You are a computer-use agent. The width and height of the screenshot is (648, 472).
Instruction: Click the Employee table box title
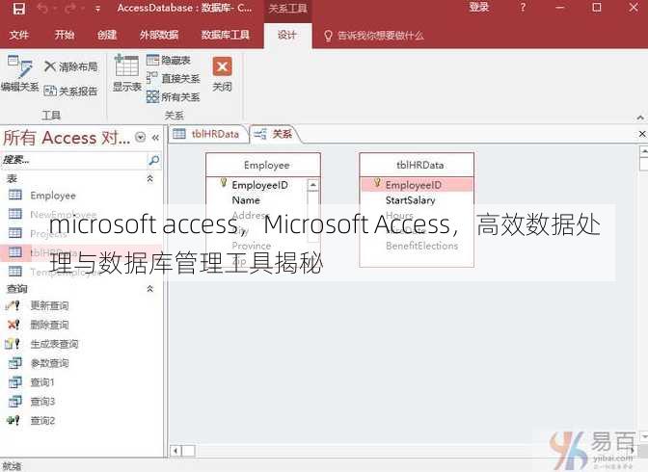click(x=263, y=165)
